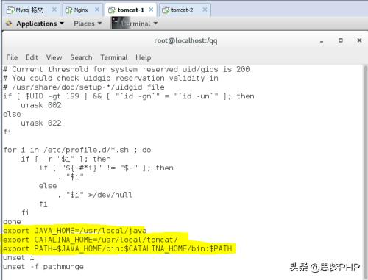Click the terminal window vertical scrollbar
The image size is (368, 280).
tap(365, 171)
